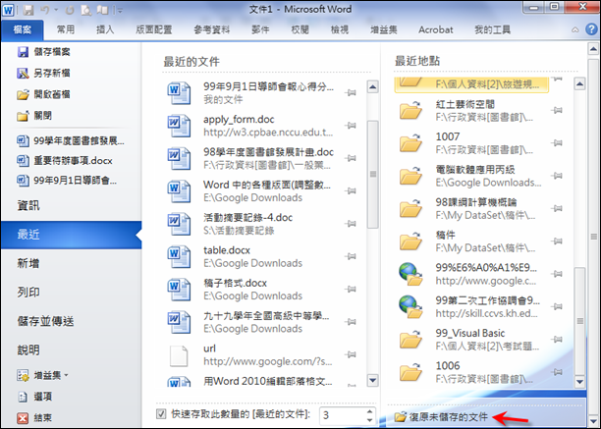Open recent file 99學年度圖書館發展 in sidebar

click(71, 140)
